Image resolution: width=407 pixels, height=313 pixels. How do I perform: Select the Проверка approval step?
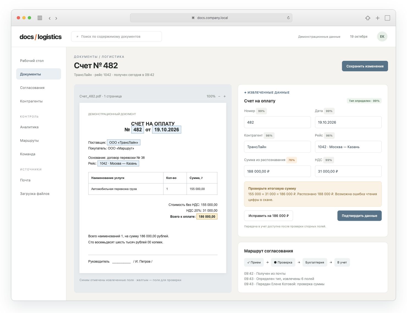283,262
